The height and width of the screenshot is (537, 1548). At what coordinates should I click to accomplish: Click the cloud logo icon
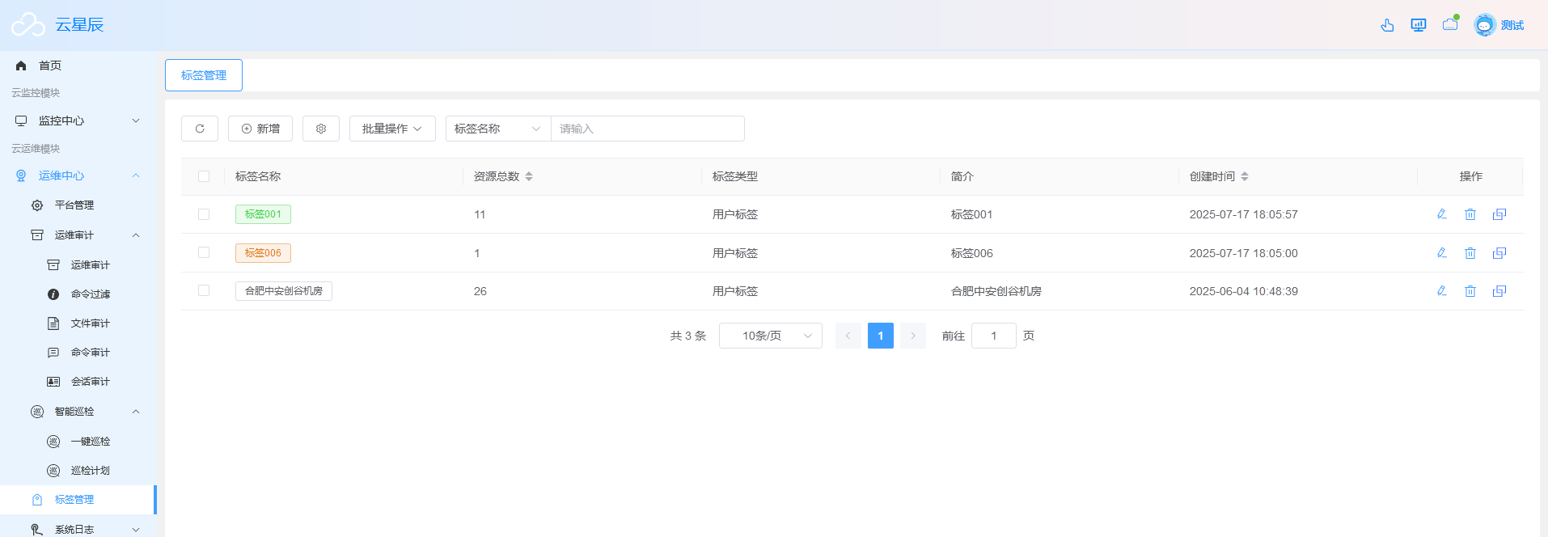28,25
